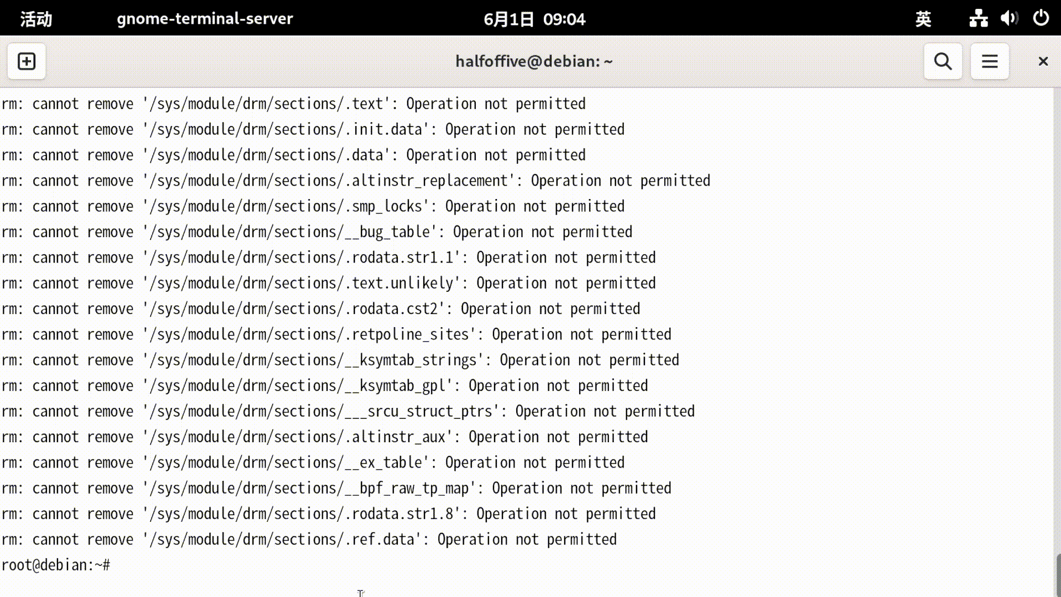The height and width of the screenshot is (597, 1061).
Task: Toggle the search bar open
Action: pos(942,61)
